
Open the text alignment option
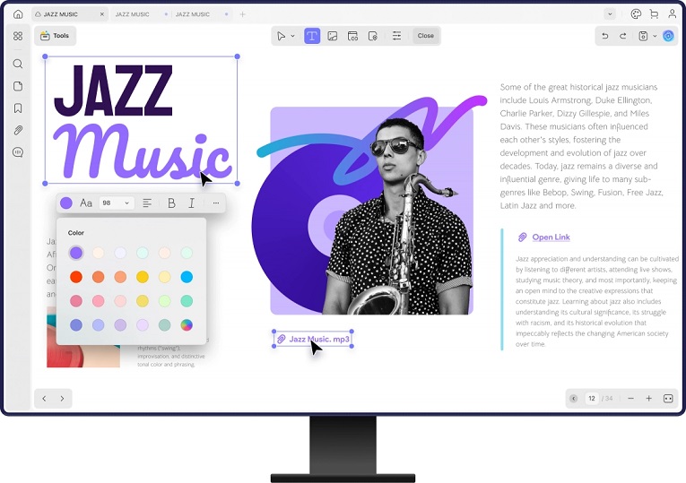click(147, 203)
